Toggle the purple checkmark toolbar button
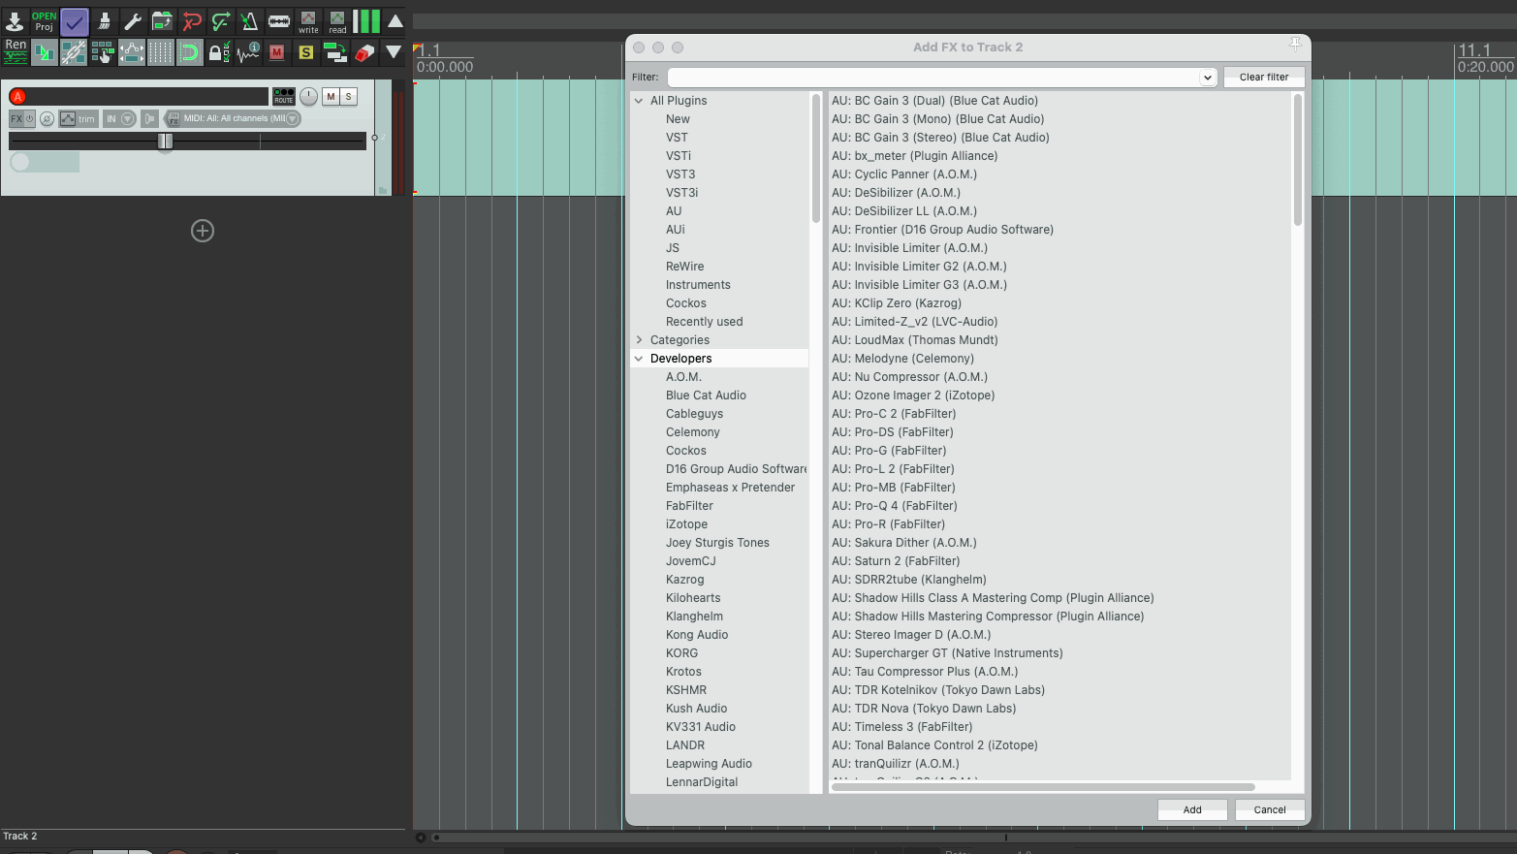The height and width of the screenshot is (854, 1517). tap(74, 21)
